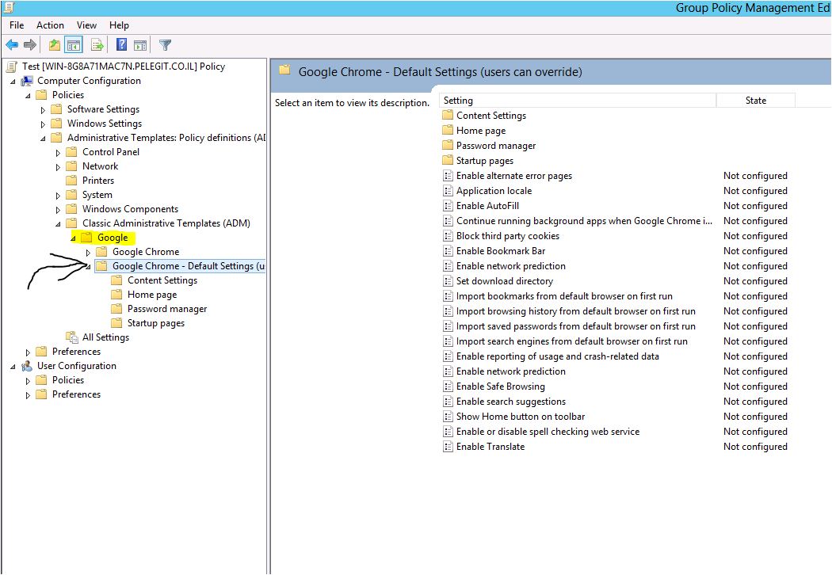Expand the Control Panel node
The height and width of the screenshot is (575, 832).
[58, 153]
